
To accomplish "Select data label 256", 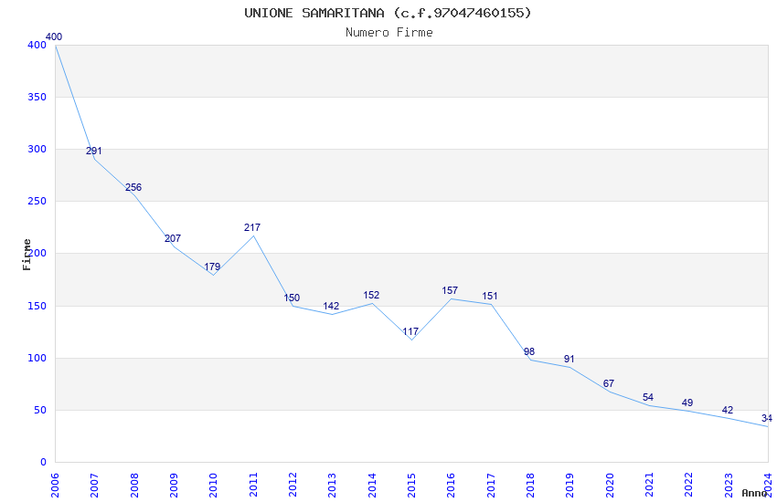I will (x=133, y=187).
